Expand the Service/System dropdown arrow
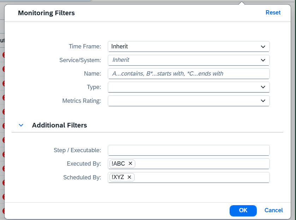This screenshot has width=296, height=220. point(263,60)
